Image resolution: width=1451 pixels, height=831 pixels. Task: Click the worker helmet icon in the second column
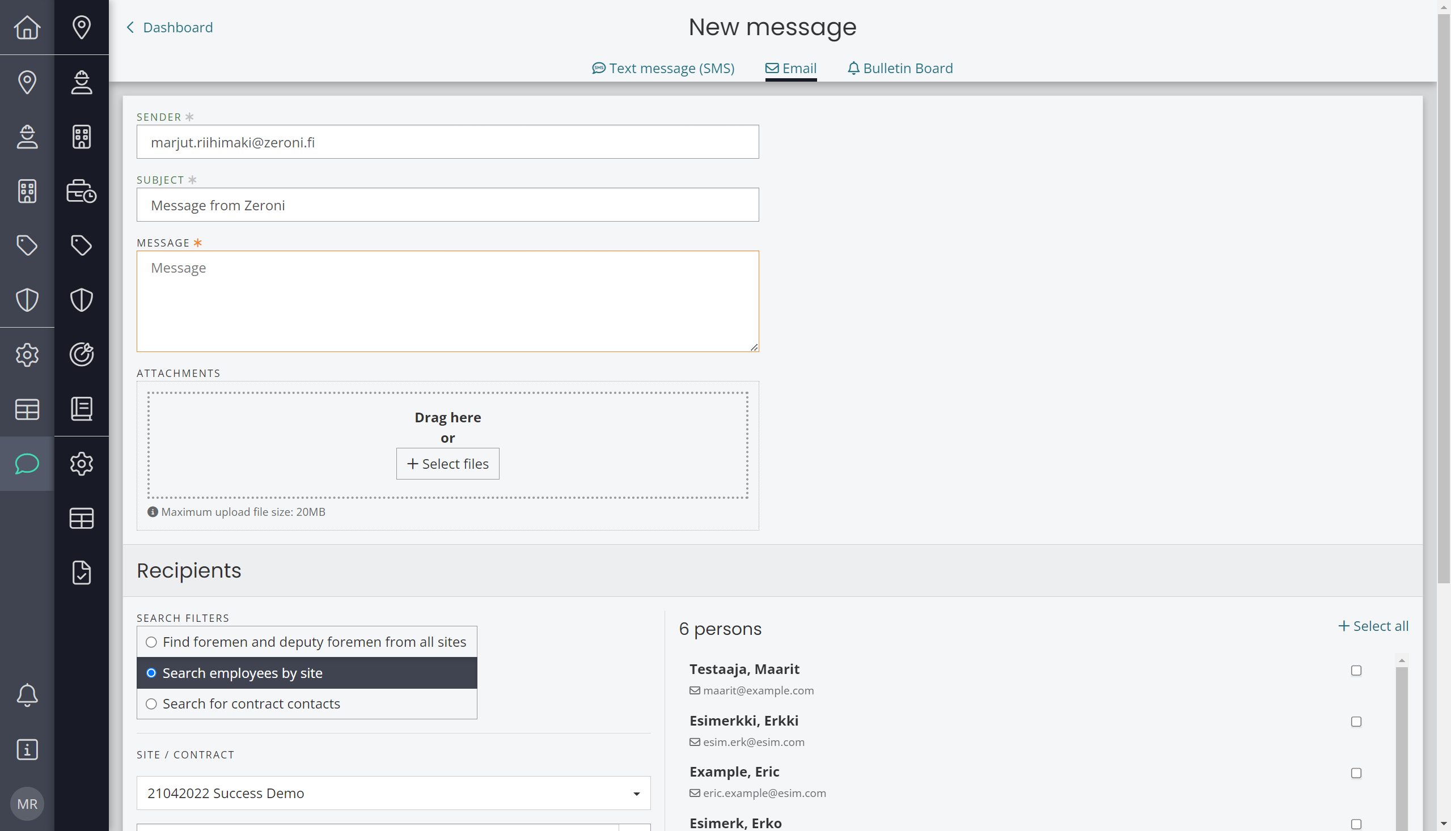pos(82,82)
